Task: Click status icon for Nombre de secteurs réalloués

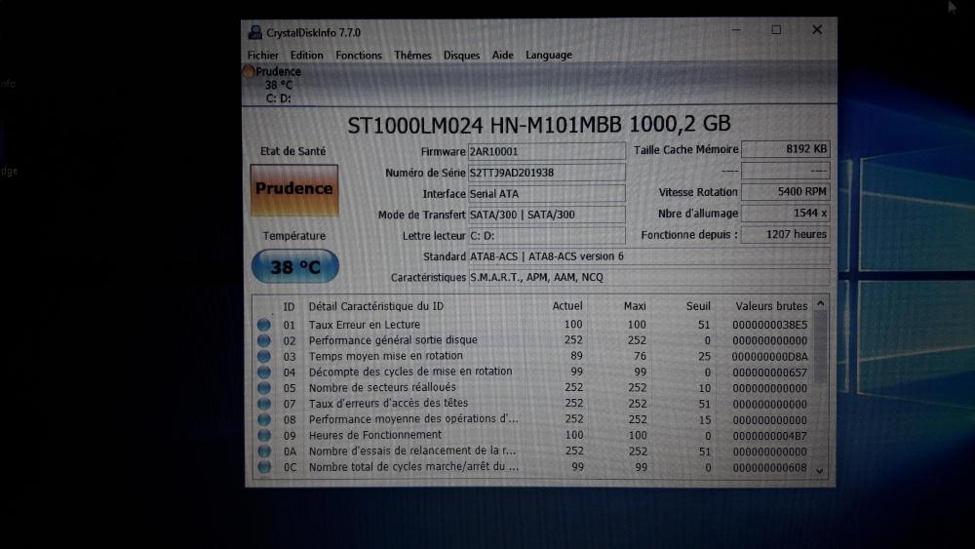Action: pyautogui.click(x=263, y=388)
